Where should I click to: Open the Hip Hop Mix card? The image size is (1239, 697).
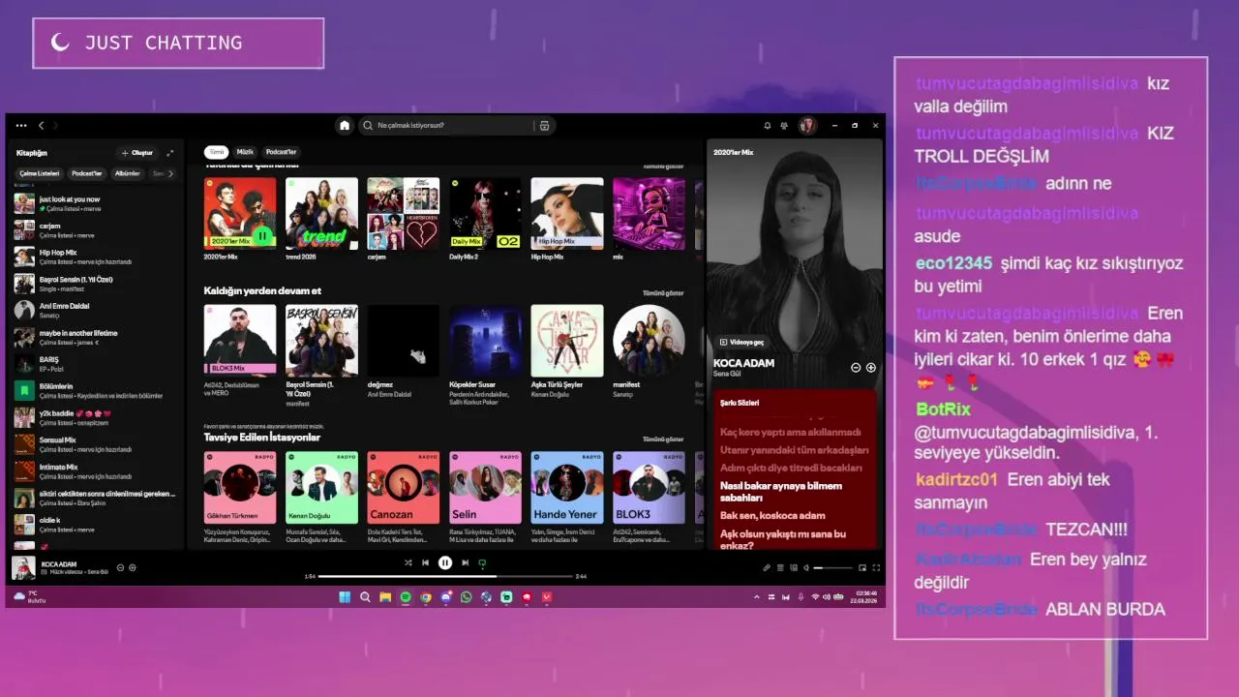coord(567,220)
